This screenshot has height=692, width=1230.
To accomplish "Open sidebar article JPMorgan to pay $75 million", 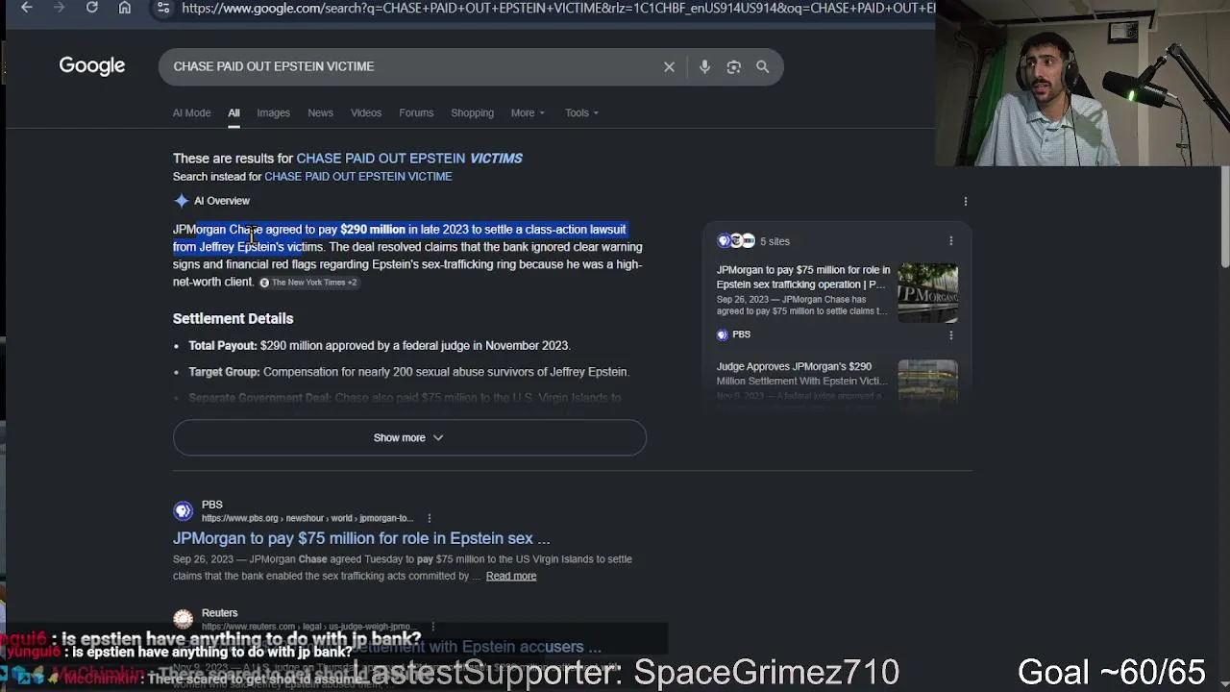I will tap(803, 277).
